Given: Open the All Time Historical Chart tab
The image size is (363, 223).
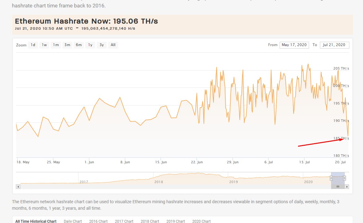Looking at the screenshot, I should (x=36, y=221).
